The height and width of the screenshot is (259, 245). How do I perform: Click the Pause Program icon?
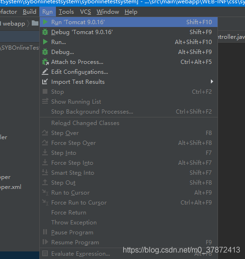pyautogui.click(x=45, y=232)
